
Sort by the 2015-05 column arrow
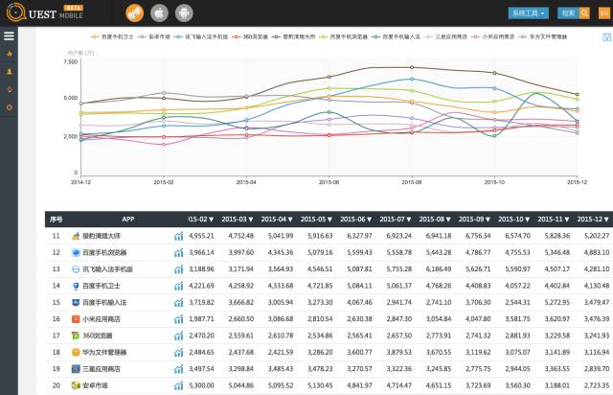(x=329, y=220)
